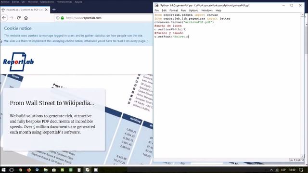Open the Windows Start menu

[3, 170]
